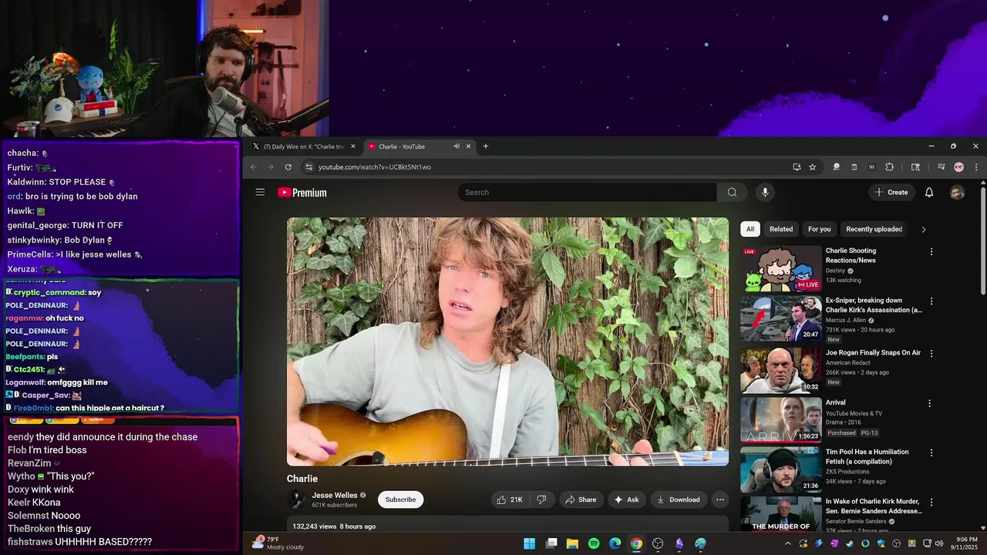Screen dimensions: 987x555
Task: Open options for Charlie Shooting Reactions video
Action: click(931, 251)
